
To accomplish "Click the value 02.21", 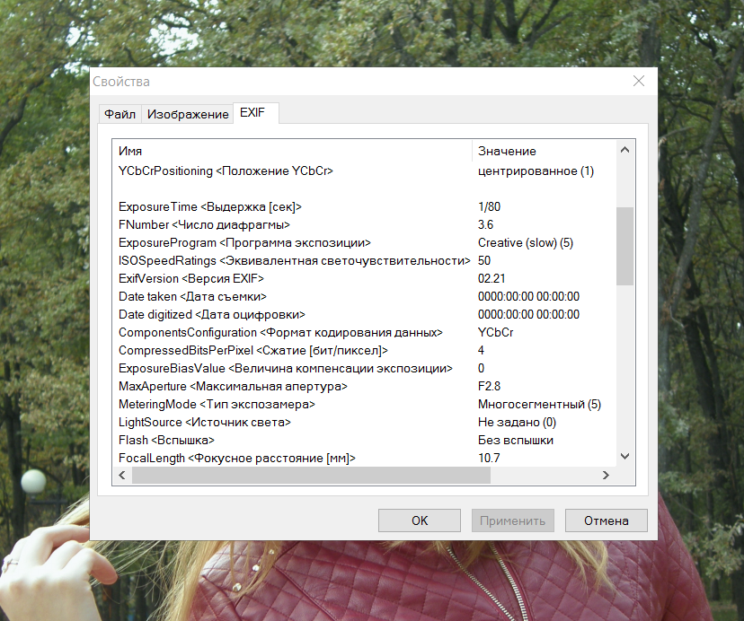I will click(492, 278).
